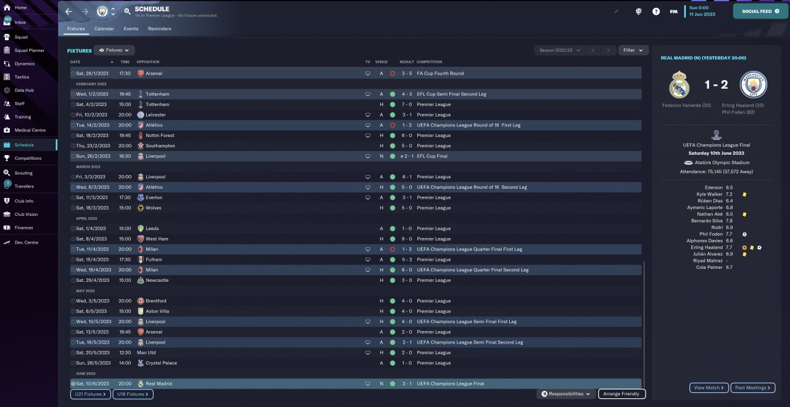Screen dimensions: 790x407
Task: Toggle the selector on the Tottenham 1/2/2023 row
Action: click(x=73, y=94)
